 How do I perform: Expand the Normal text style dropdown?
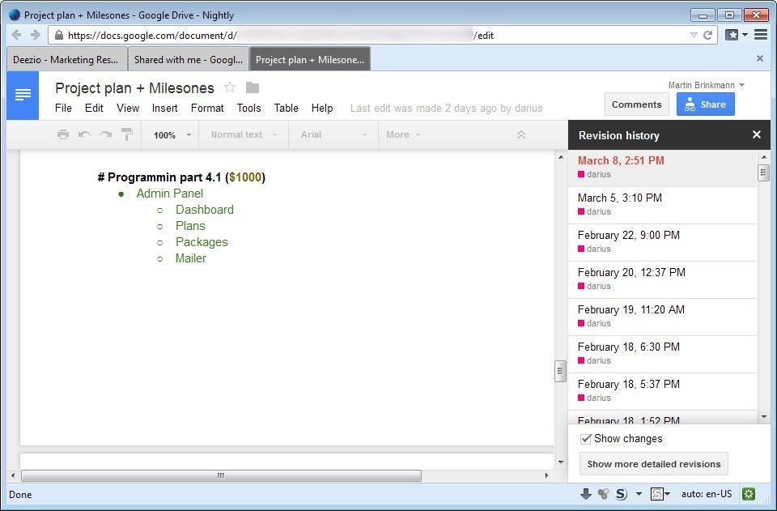coord(244,134)
